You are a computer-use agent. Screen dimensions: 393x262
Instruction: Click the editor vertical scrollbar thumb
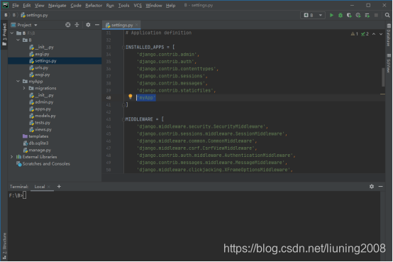coord(383,77)
